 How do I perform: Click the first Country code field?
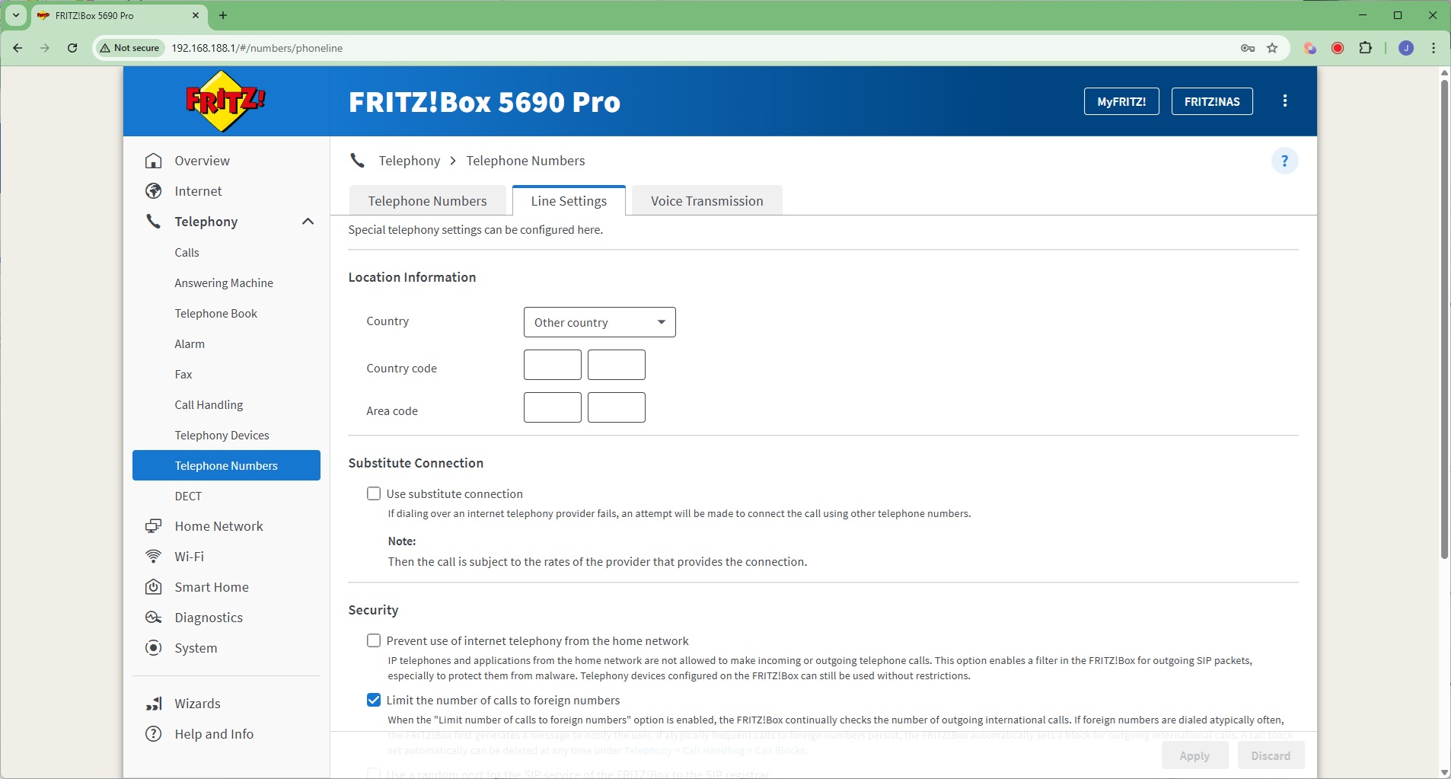click(553, 365)
